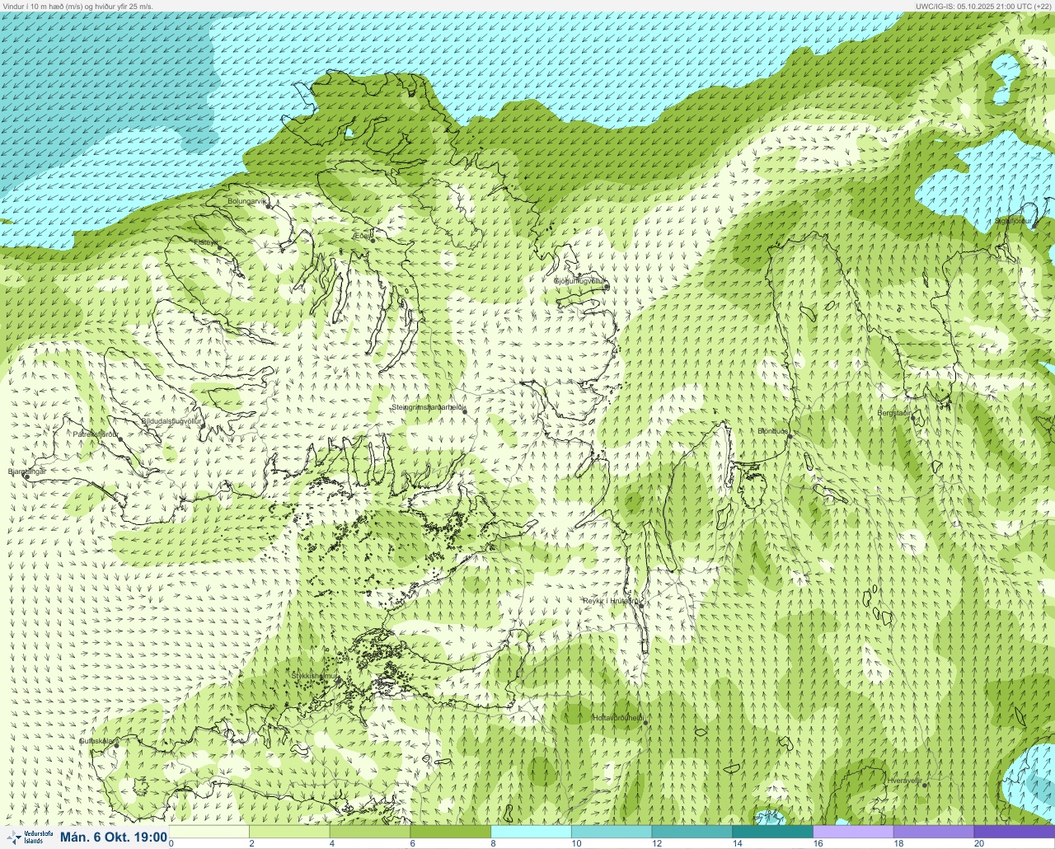Click the Steingrímsfjarðarheiði station label
The image size is (1055, 849).
point(429,407)
